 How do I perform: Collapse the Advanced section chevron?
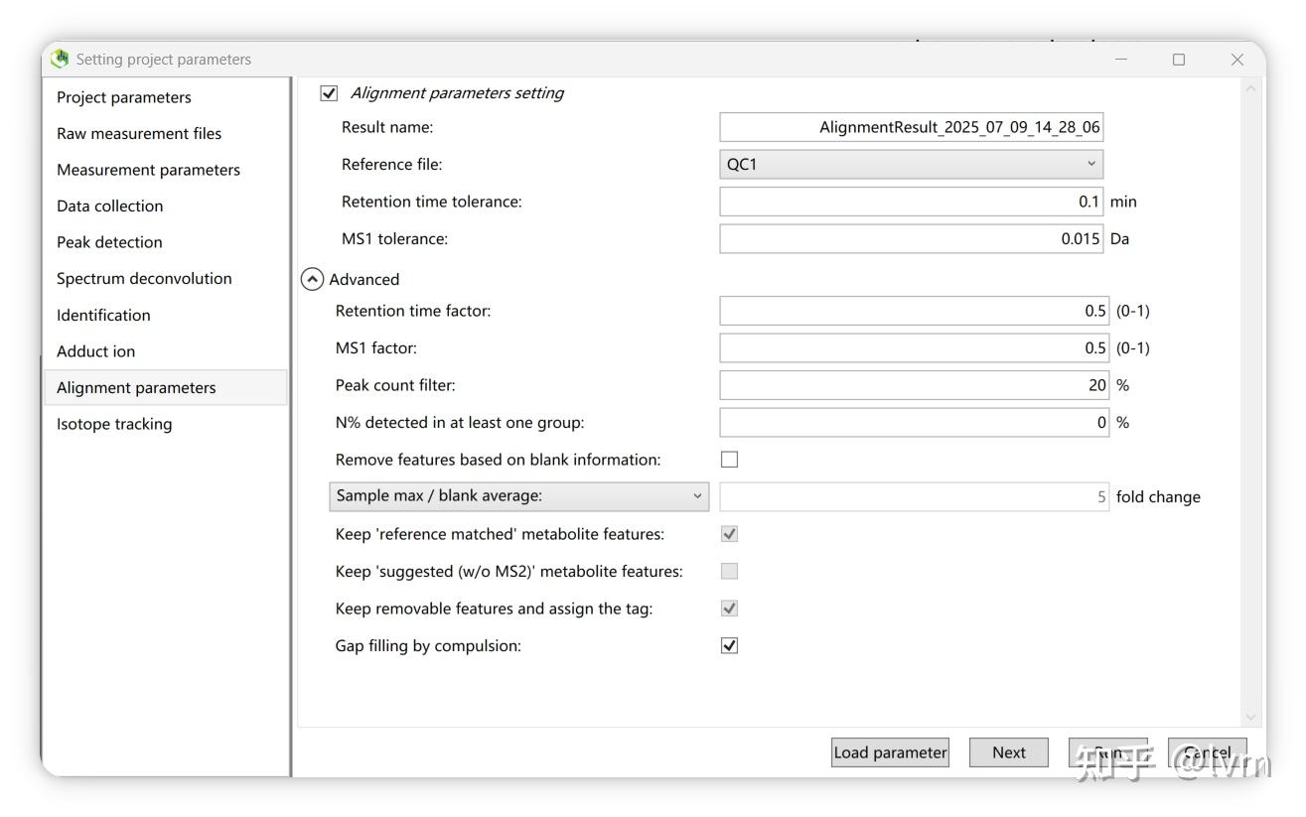pos(312,280)
